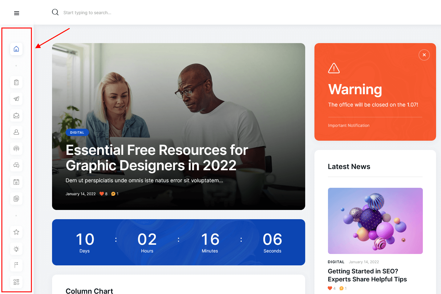Click the comment count on featured post
Viewport: 441px width, 294px height.
[115, 194]
